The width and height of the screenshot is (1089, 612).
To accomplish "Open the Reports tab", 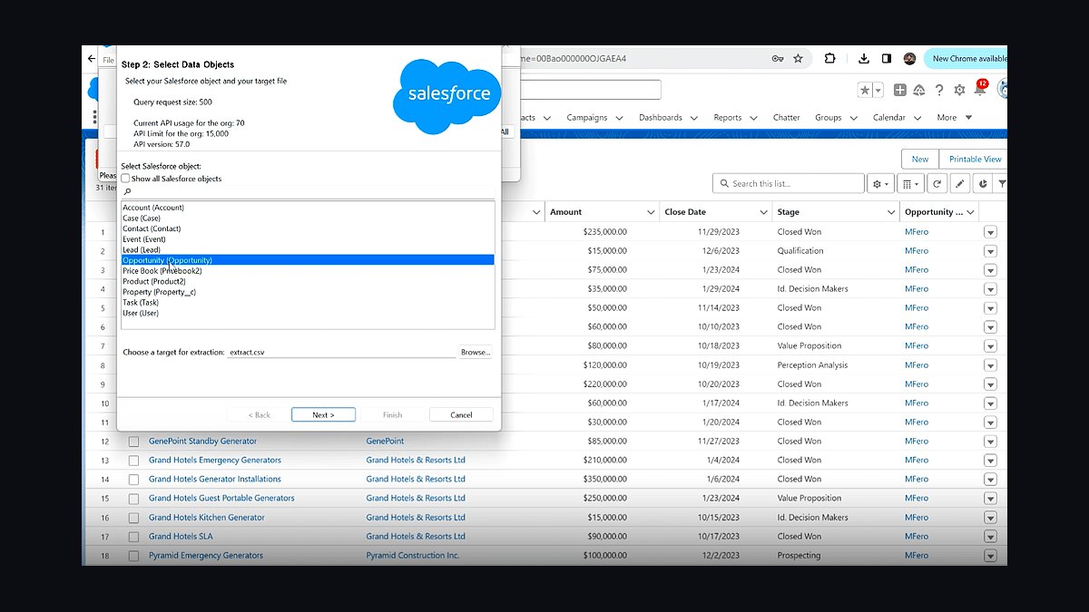I will click(x=728, y=118).
